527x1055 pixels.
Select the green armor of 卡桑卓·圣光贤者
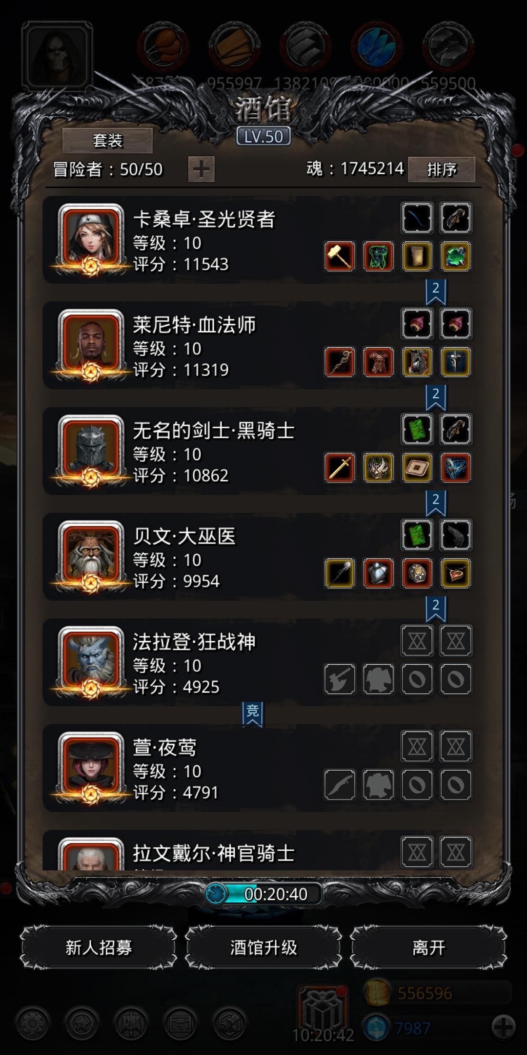point(378,256)
